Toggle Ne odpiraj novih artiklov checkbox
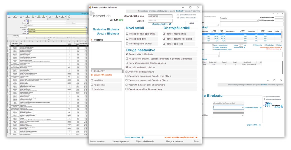This screenshot has width=291, height=150. tap(127, 44)
